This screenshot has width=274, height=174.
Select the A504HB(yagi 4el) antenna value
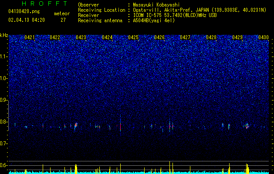[x=154, y=20]
